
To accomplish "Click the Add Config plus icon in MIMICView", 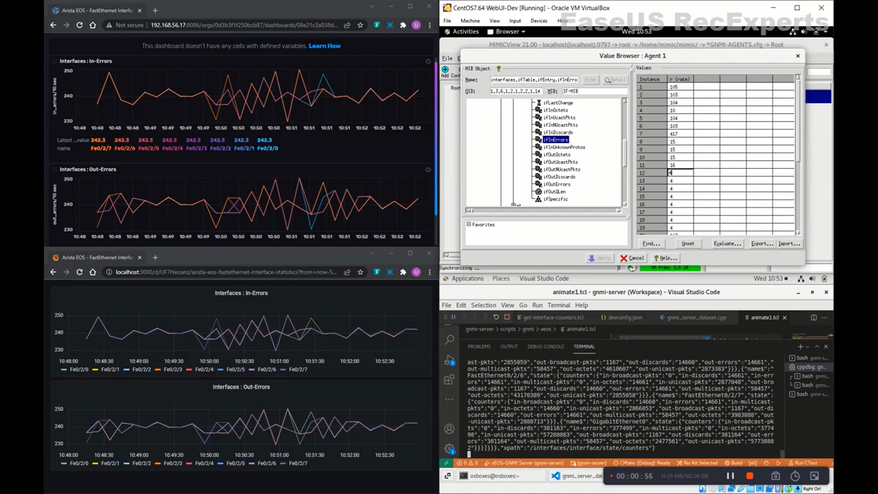I will click(x=445, y=69).
